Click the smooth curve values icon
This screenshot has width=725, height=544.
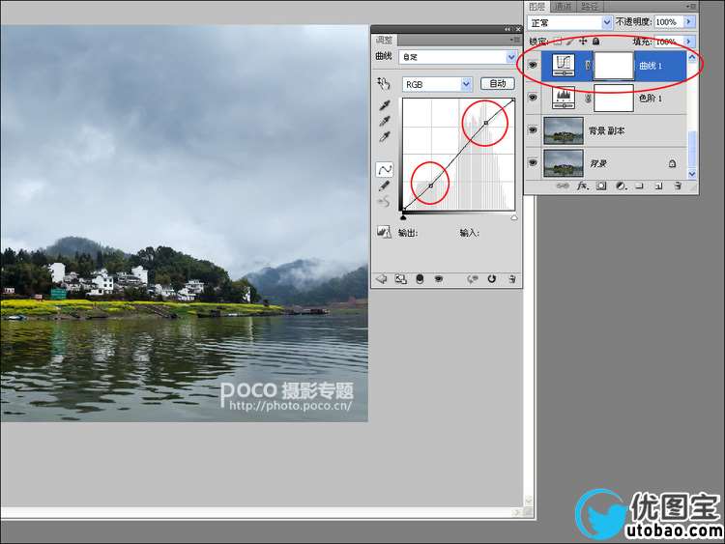384,202
